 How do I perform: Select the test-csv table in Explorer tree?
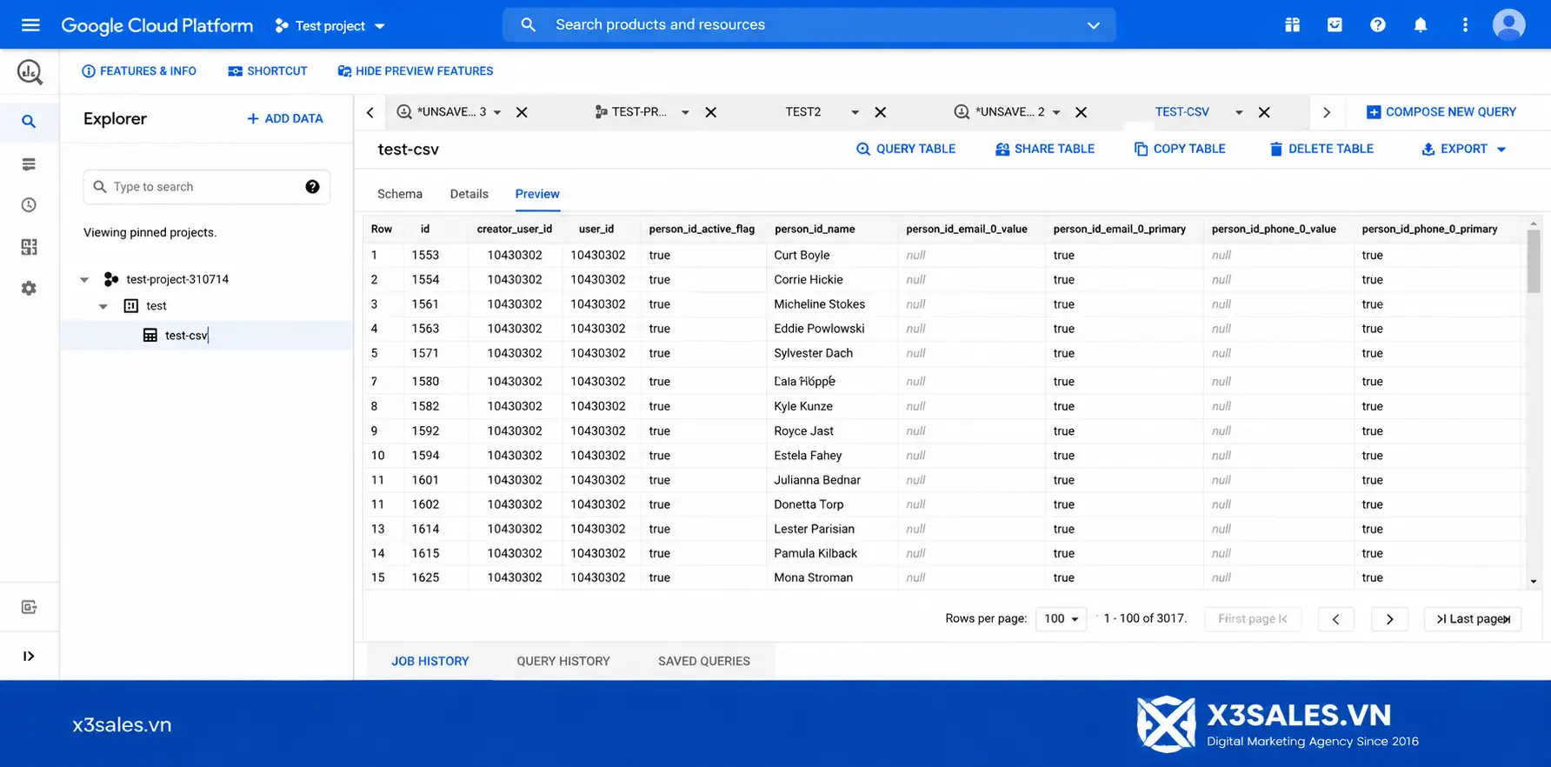coord(207,336)
